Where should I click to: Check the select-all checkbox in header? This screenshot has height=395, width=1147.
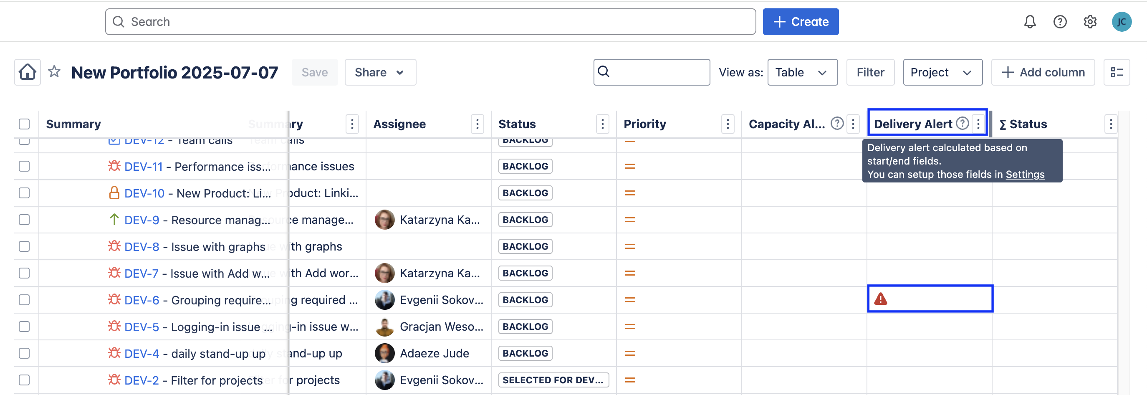click(x=25, y=124)
